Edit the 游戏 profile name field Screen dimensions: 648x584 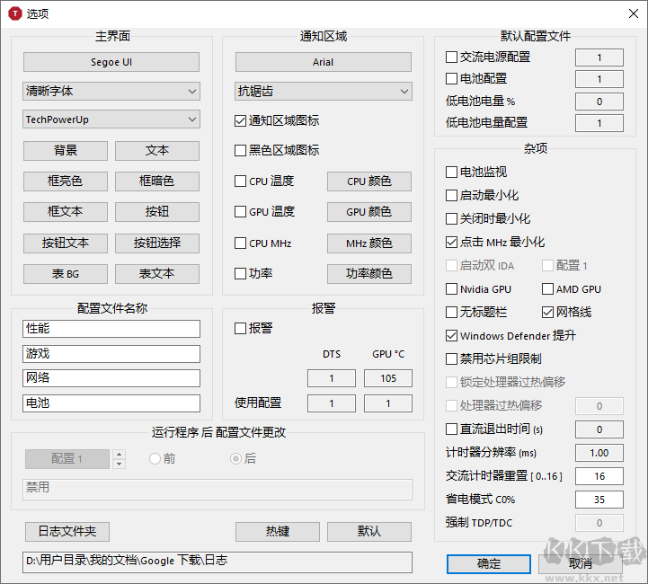coord(111,354)
